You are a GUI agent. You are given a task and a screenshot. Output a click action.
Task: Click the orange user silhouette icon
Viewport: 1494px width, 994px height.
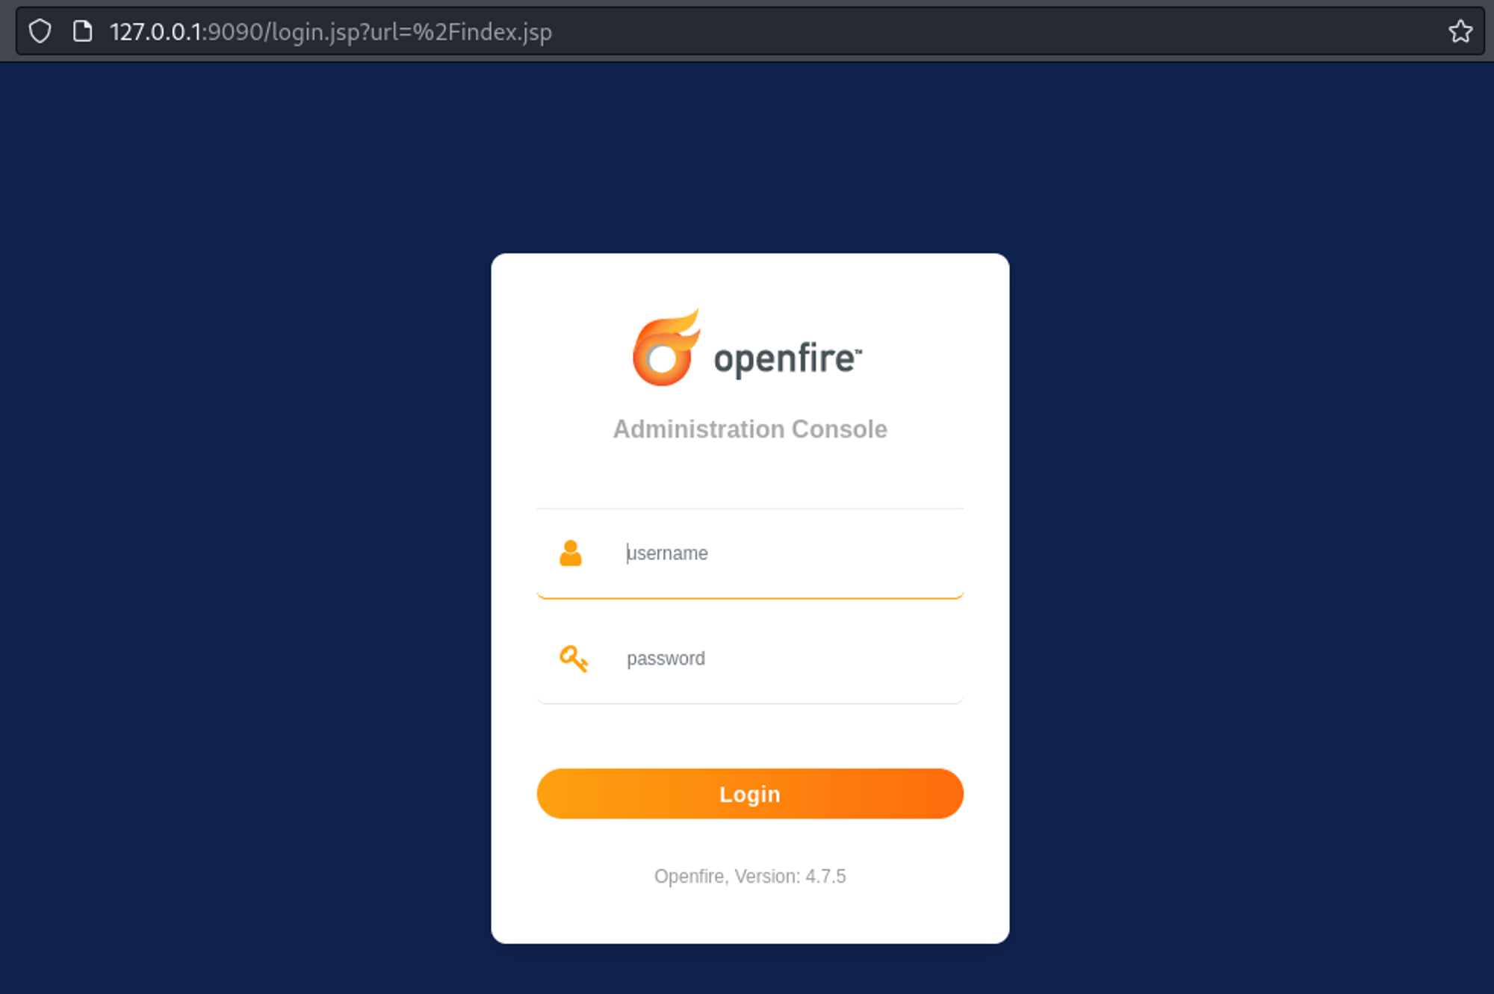click(571, 553)
